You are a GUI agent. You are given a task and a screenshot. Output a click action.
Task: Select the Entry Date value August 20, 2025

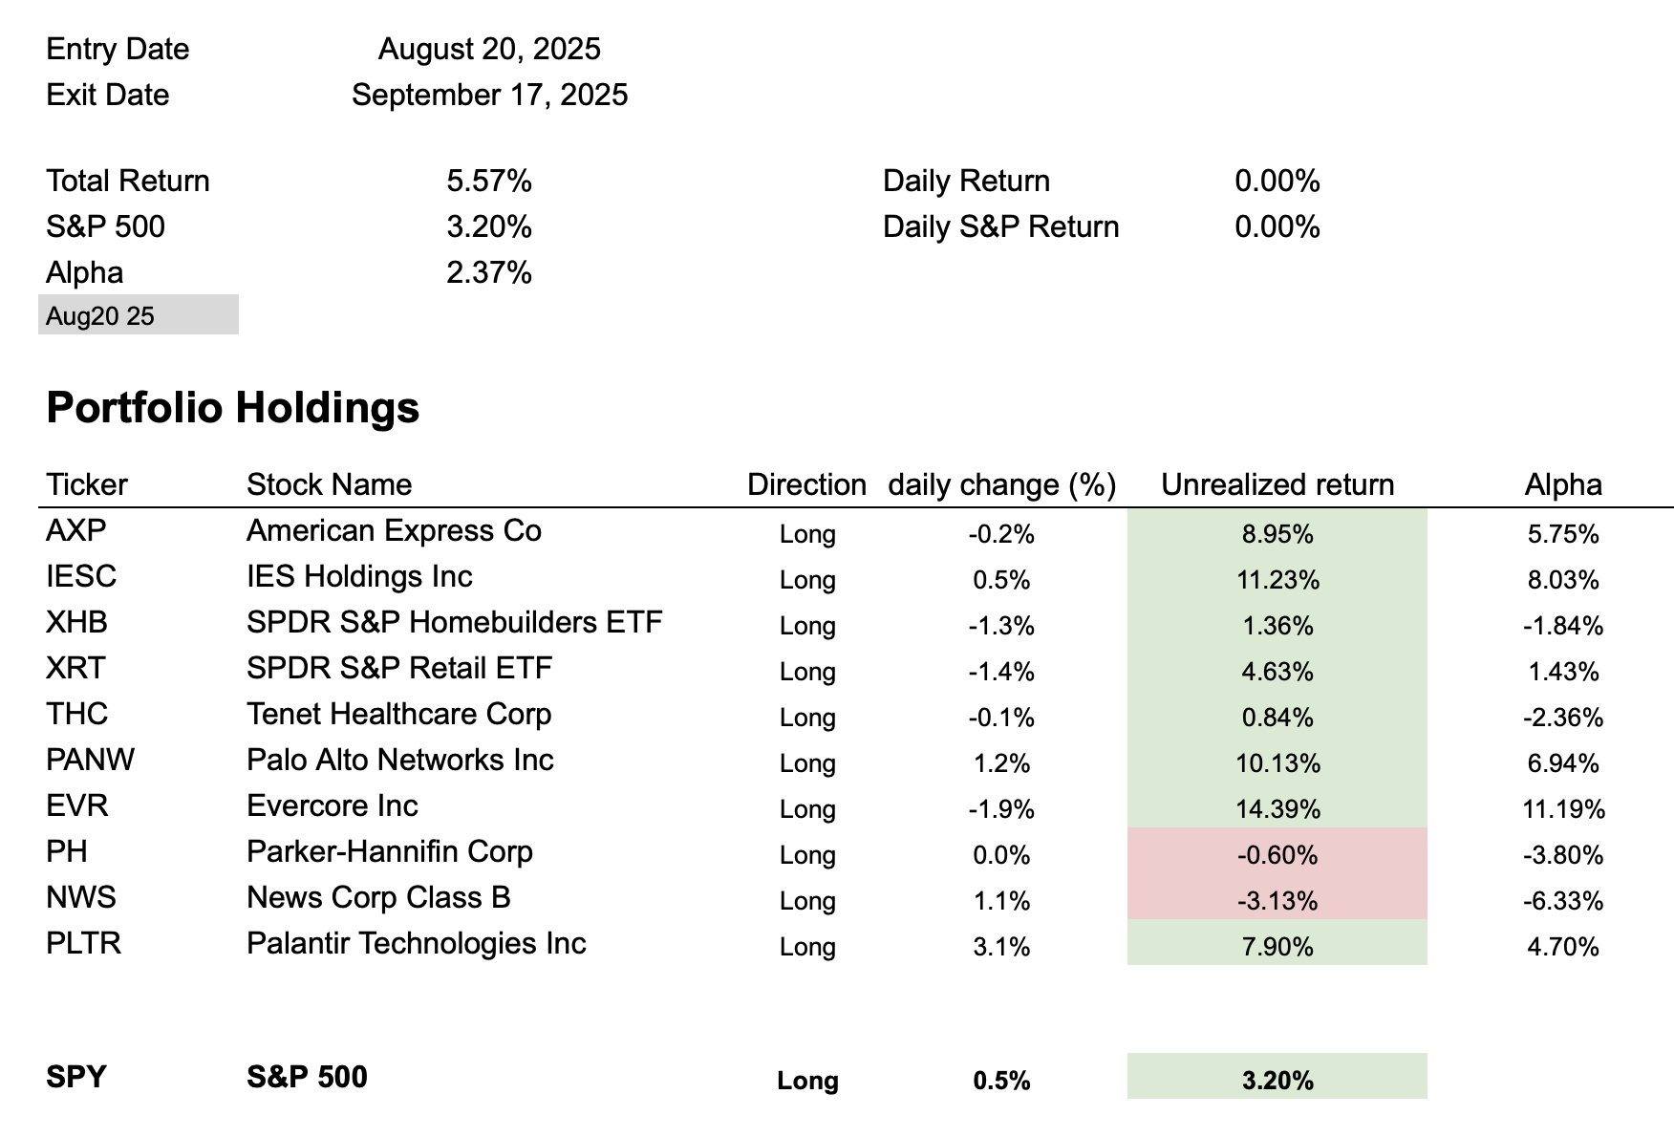click(x=489, y=49)
